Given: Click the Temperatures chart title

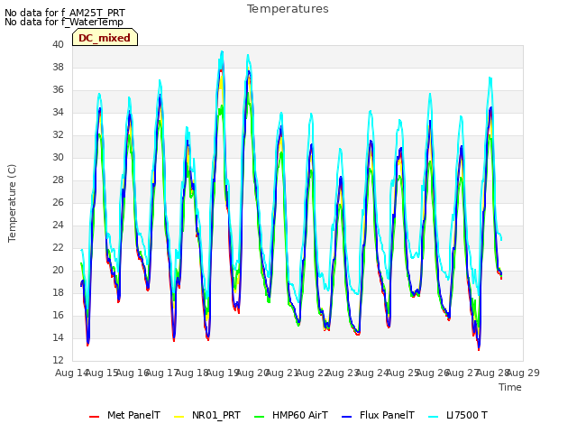Looking at the screenshot, I should pos(288,9).
